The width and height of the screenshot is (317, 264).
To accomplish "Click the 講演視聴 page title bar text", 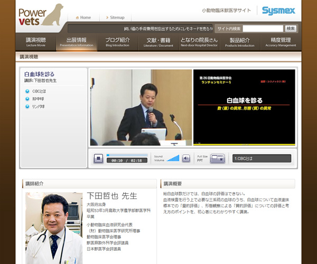I will [29, 56].
